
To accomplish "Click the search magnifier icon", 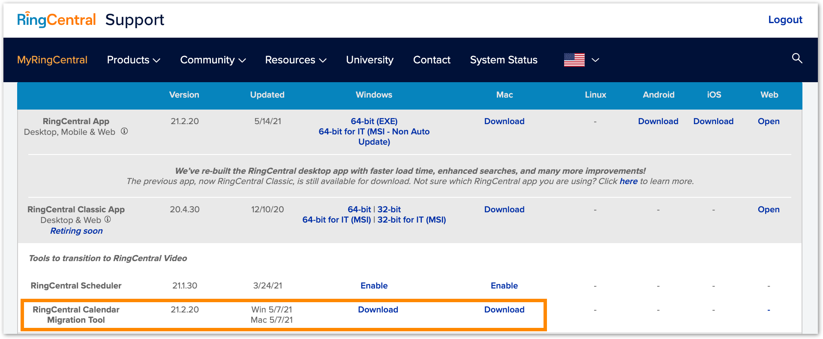I will click(797, 58).
